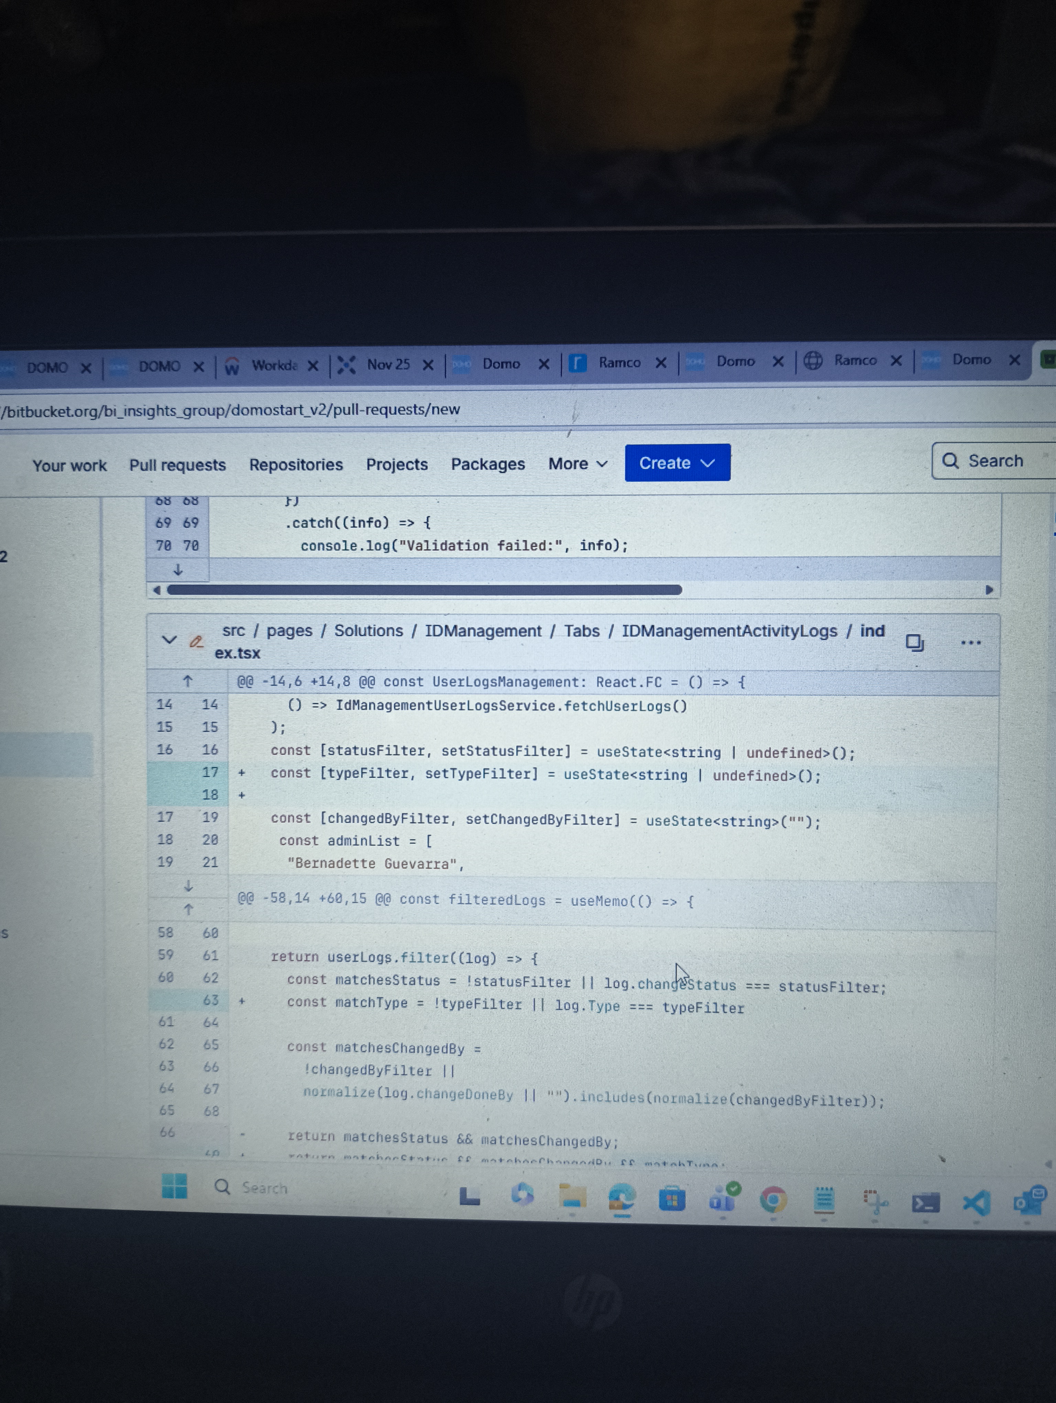
Task: Collapse the index.tsx file diff chevron
Action: (168, 639)
